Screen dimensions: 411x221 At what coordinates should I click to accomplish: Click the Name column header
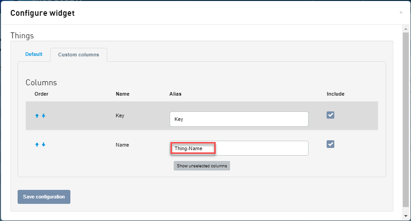coord(122,94)
